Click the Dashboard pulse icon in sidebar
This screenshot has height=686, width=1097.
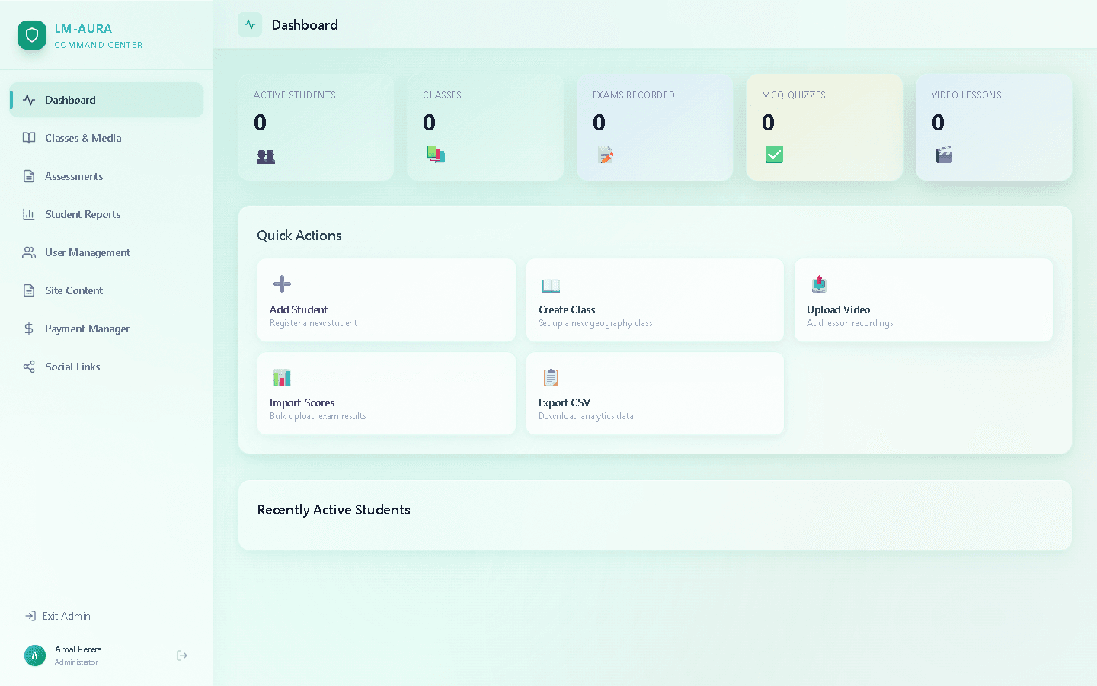tap(29, 100)
